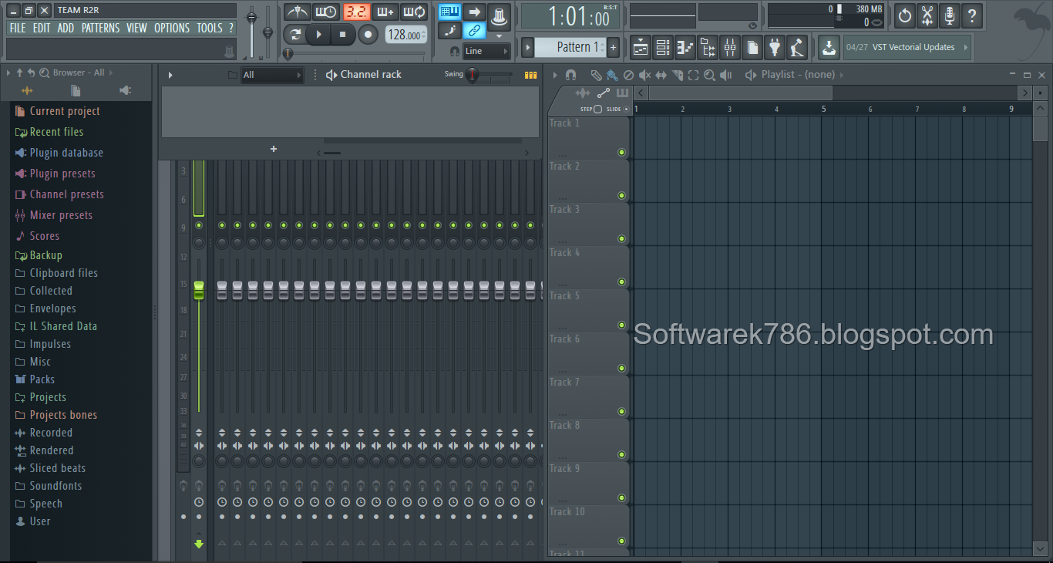Select the Slice tool in Playlist

pos(677,75)
